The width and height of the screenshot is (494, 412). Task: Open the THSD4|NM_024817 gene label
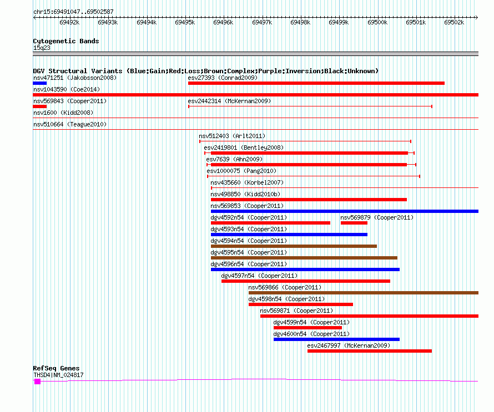coord(59,375)
